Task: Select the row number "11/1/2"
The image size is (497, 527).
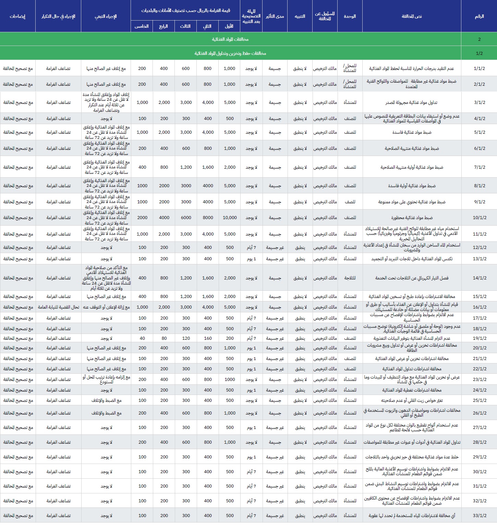Action: (480, 234)
